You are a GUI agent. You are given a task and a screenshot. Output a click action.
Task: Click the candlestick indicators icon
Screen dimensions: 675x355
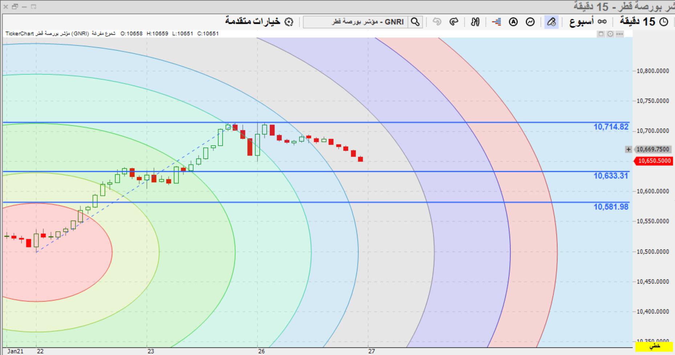pos(475,22)
